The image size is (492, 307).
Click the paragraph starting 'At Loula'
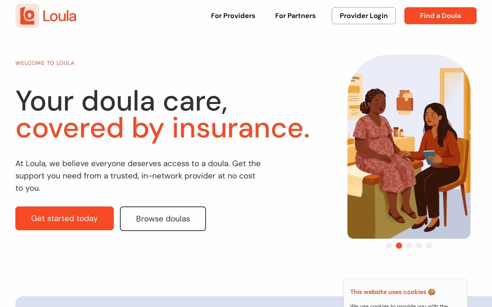[x=138, y=176]
